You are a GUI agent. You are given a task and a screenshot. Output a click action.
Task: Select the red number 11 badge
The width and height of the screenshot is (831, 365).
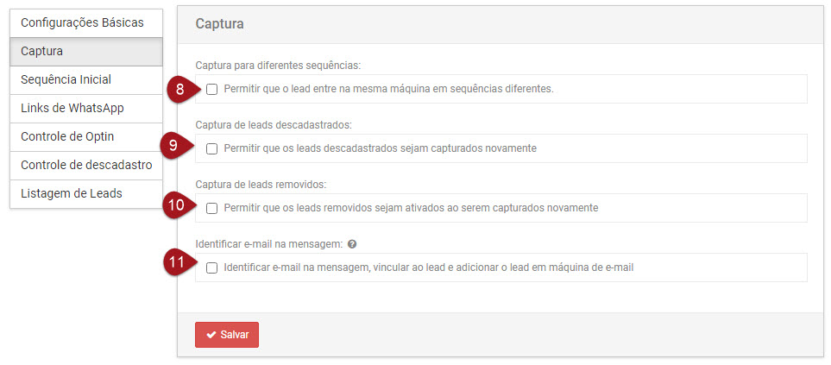point(176,264)
